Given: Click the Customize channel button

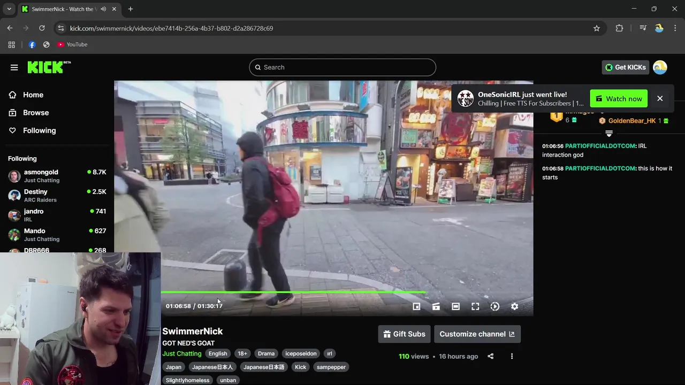Looking at the screenshot, I should coord(477,334).
